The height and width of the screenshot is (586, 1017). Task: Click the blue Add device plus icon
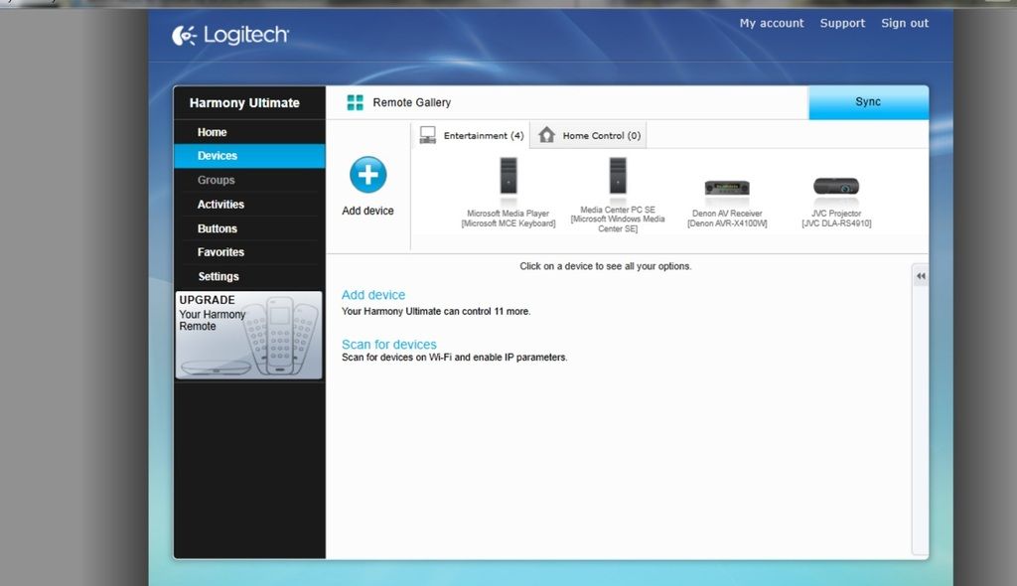point(367,175)
